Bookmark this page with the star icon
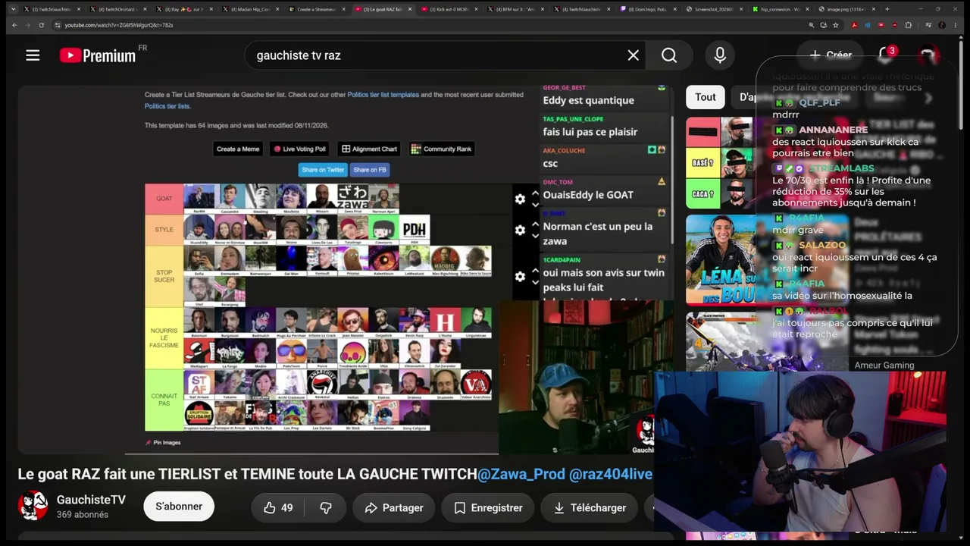Screen dimensions: 970x546 pos(836,25)
